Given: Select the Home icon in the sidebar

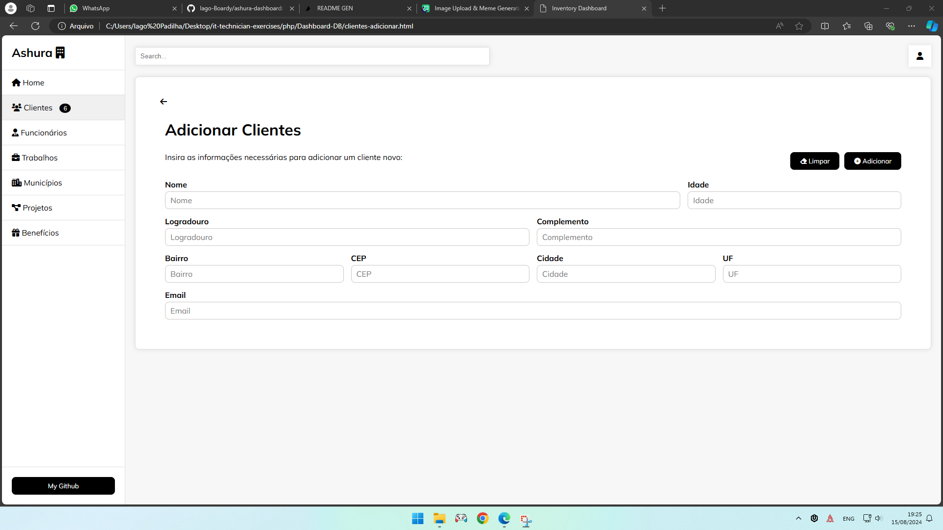Looking at the screenshot, I should pyautogui.click(x=16, y=82).
